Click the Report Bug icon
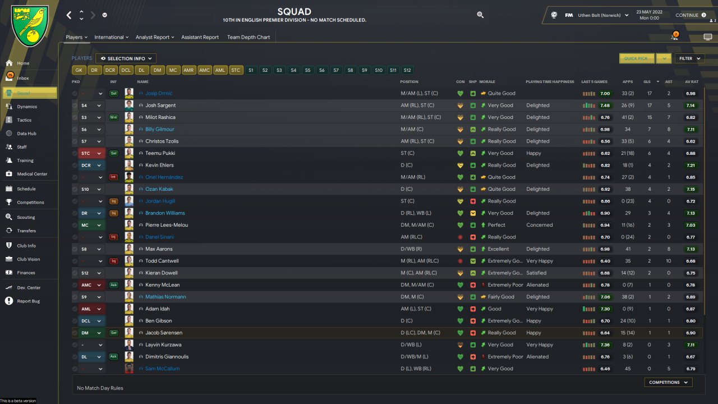The width and height of the screenshot is (718, 404). coord(9,301)
